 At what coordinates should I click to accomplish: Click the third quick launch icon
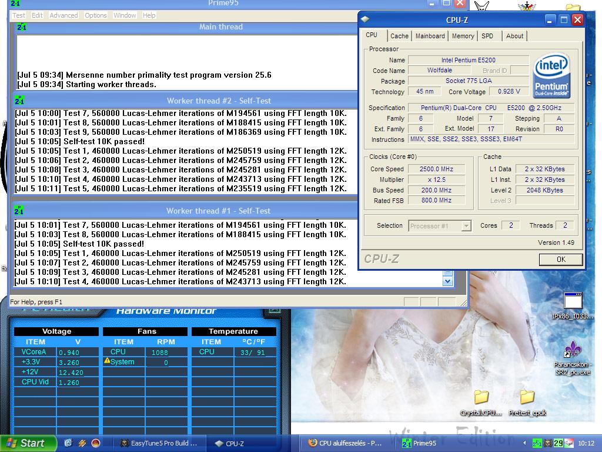(96, 443)
